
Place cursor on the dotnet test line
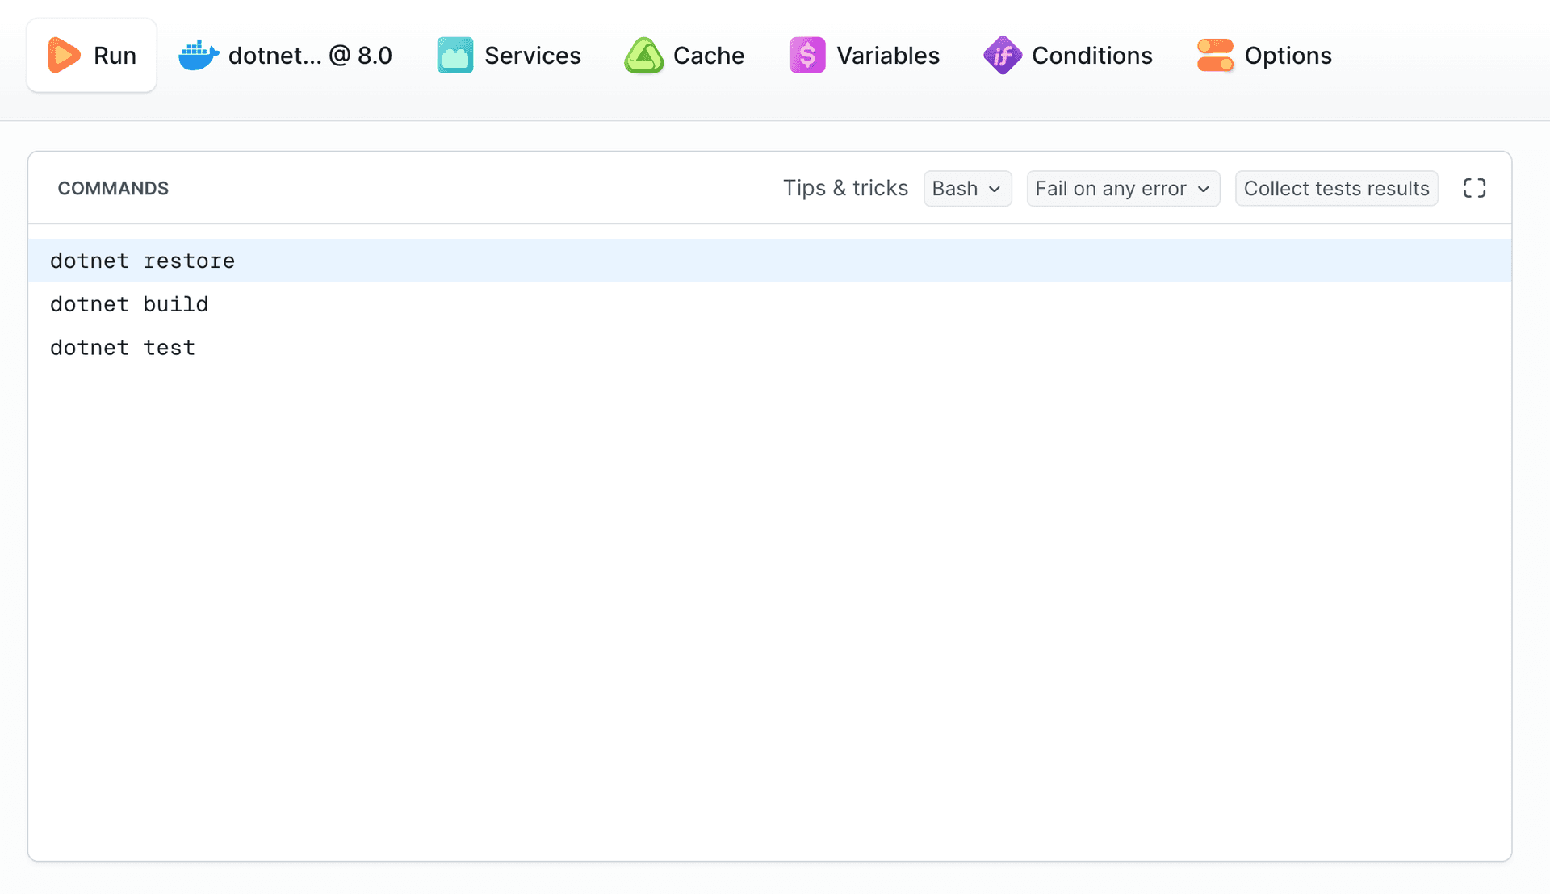[123, 347]
